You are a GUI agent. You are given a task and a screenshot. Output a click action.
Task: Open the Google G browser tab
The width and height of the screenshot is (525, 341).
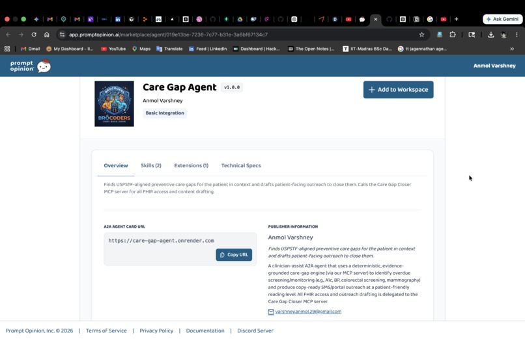click(x=430, y=19)
